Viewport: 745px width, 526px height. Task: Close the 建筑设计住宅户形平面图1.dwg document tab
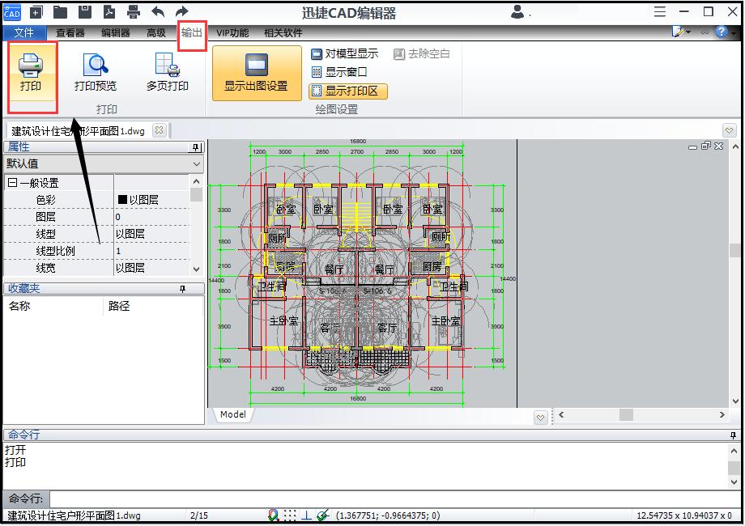(160, 129)
